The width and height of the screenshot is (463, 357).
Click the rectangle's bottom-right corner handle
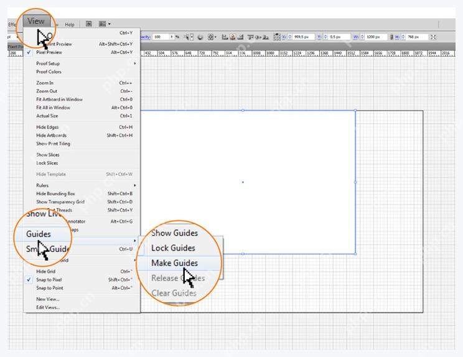pyautogui.click(x=355, y=254)
